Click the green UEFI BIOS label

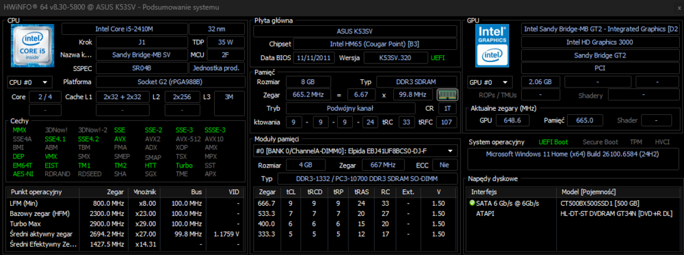point(438,57)
